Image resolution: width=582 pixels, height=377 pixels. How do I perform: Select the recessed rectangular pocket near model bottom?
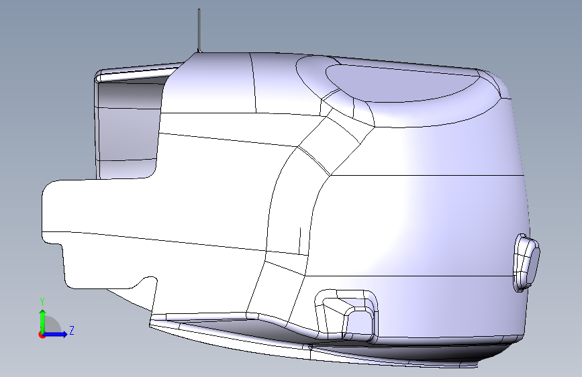[x=346, y=315]
